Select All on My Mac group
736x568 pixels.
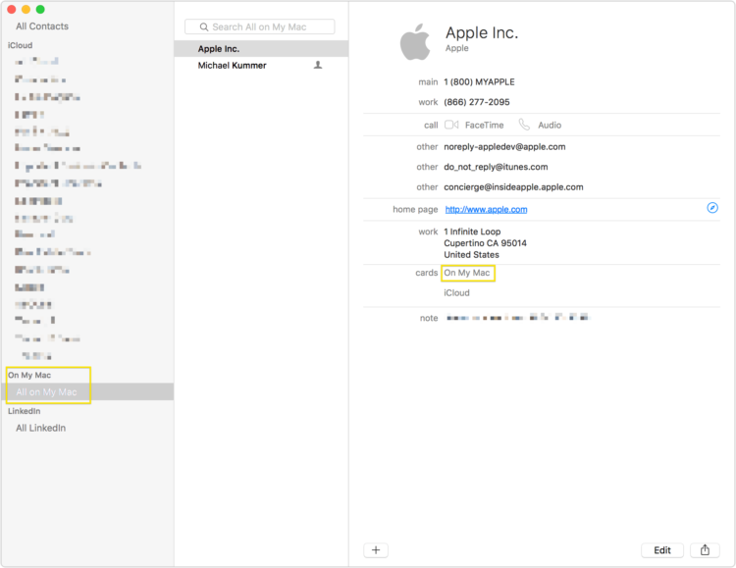[87, 392]
